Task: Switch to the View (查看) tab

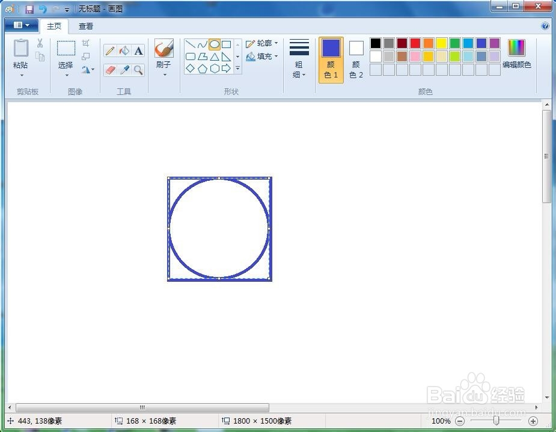Action: tap(86, 26)
